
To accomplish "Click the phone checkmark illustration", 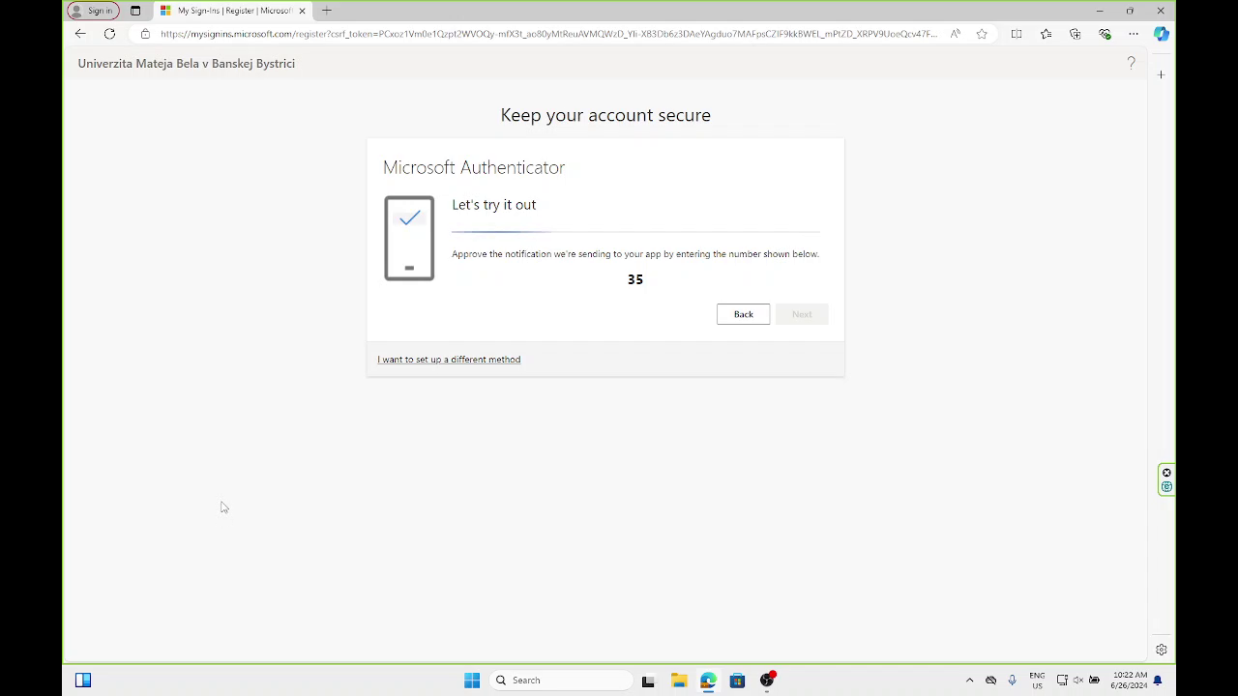I will (409, 238).
